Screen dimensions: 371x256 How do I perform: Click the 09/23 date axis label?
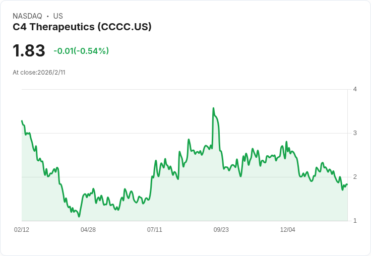221,229
